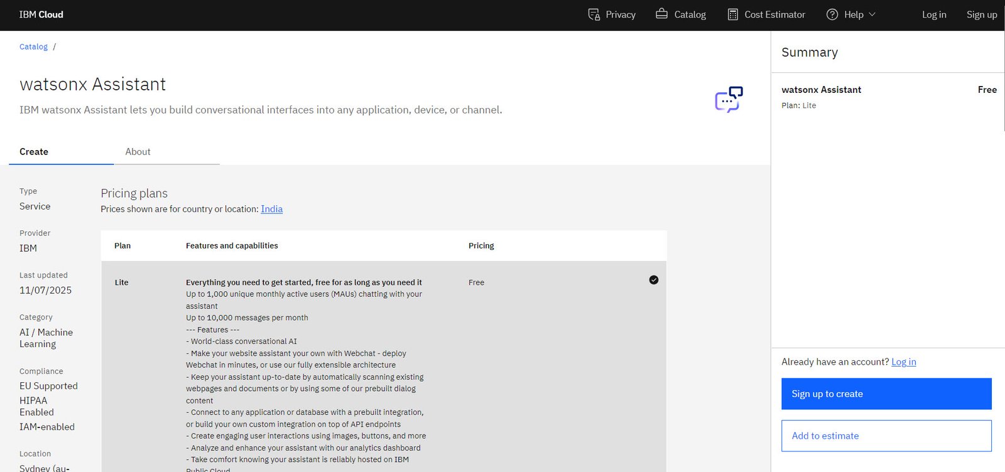Click the Plan: Lite summary text
Viewport: 1005px width, 472px height.
click(798, 105)
